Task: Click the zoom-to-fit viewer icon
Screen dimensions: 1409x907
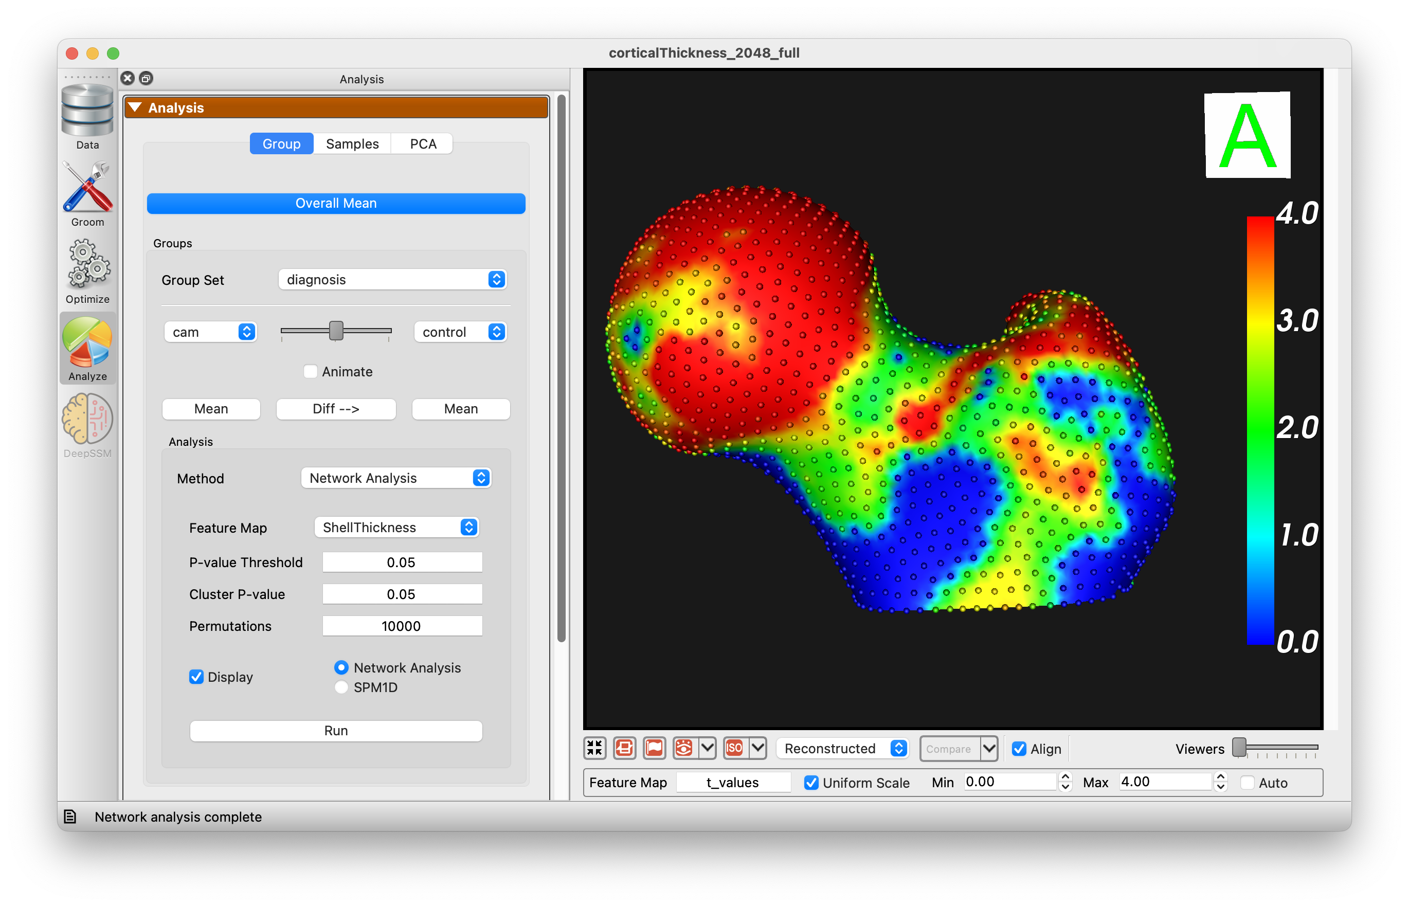Action: 594,748
